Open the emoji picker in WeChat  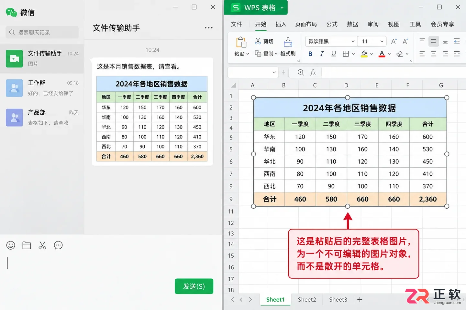(x=11, y=245)
